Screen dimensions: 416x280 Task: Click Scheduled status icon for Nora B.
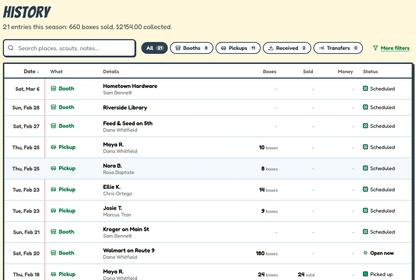point(365,168)
